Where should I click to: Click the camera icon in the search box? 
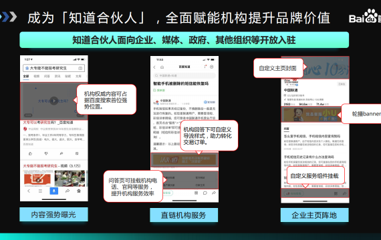pos(80,69)
